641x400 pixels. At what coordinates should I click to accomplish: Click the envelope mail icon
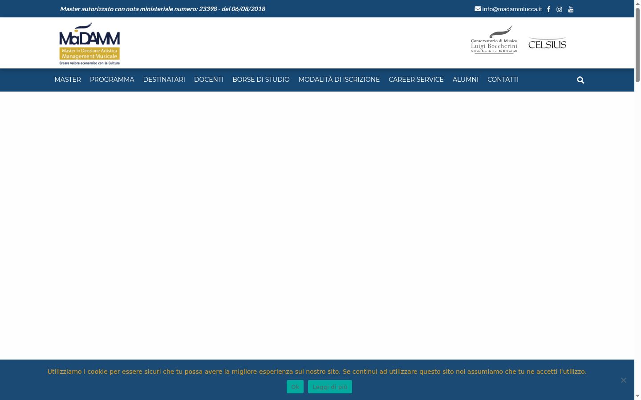click(x=478, y=8)
